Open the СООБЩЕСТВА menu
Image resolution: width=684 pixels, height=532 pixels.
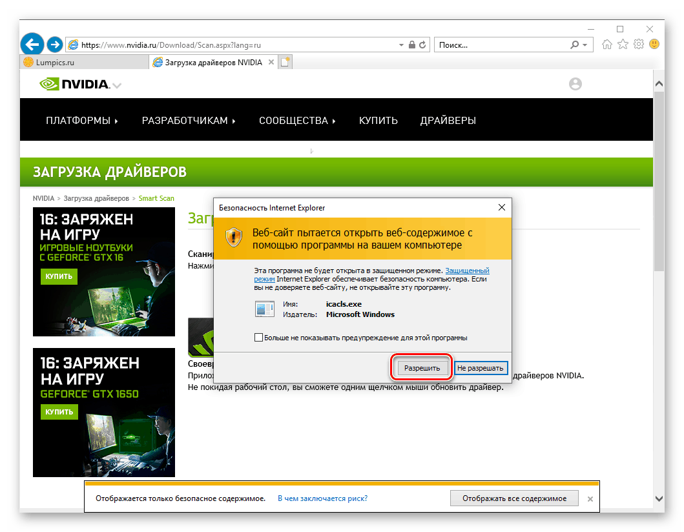pyautogui.click(x=297, y=120)
